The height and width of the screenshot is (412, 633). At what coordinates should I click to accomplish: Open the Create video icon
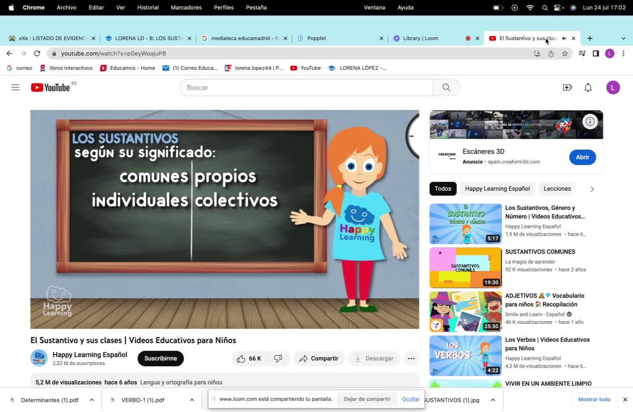(x=568, y=87)
